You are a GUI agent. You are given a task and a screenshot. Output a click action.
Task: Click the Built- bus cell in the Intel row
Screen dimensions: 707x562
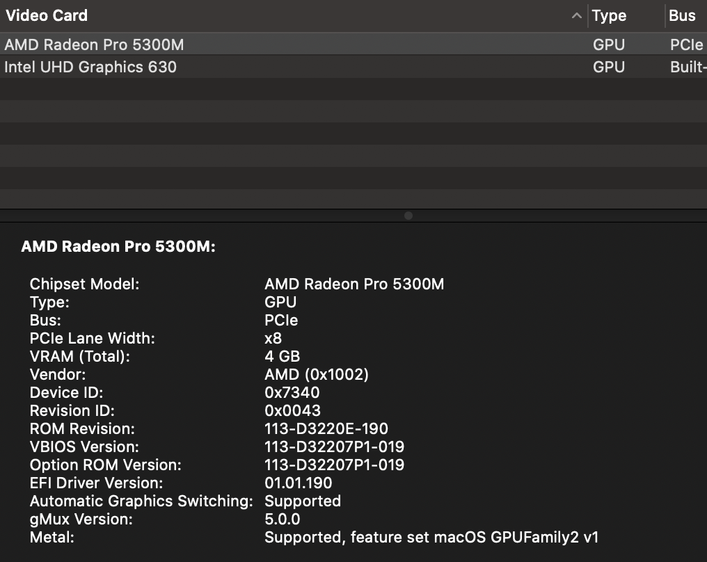click(x=688, y=67)
